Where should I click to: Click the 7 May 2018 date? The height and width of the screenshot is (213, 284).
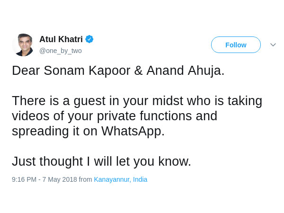click(59, 179)
